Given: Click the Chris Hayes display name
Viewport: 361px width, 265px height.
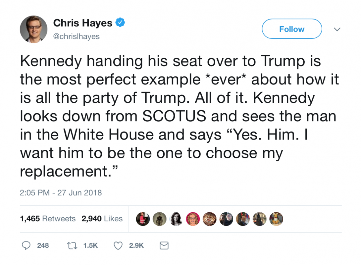Looking at the screenshot, I should click(x=83, y=23).
